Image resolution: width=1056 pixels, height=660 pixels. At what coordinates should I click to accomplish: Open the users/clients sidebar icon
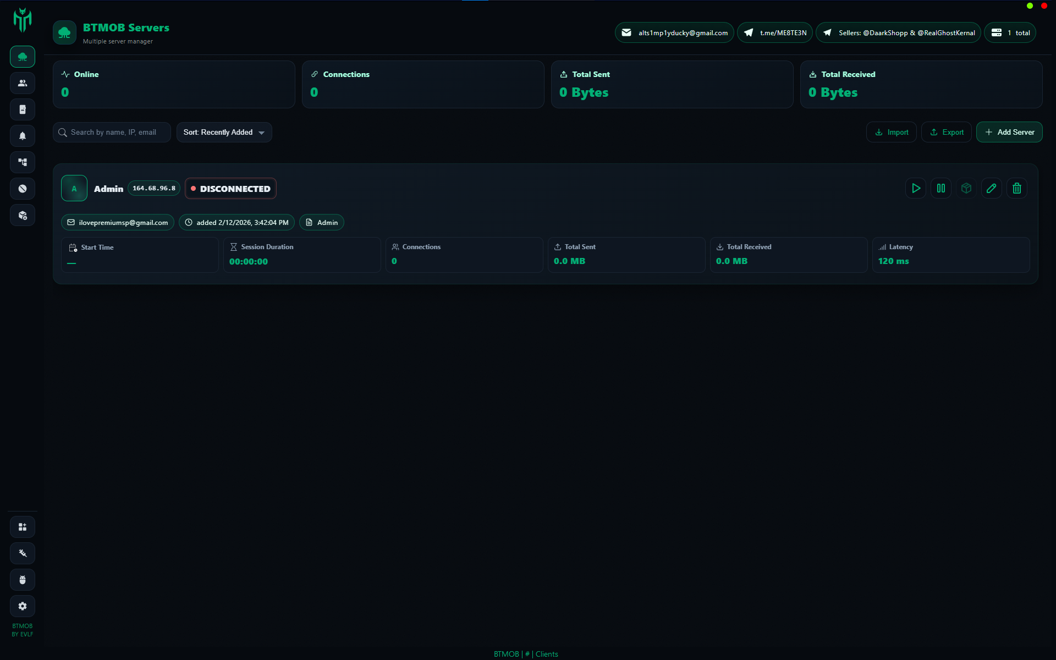(23, 83)
